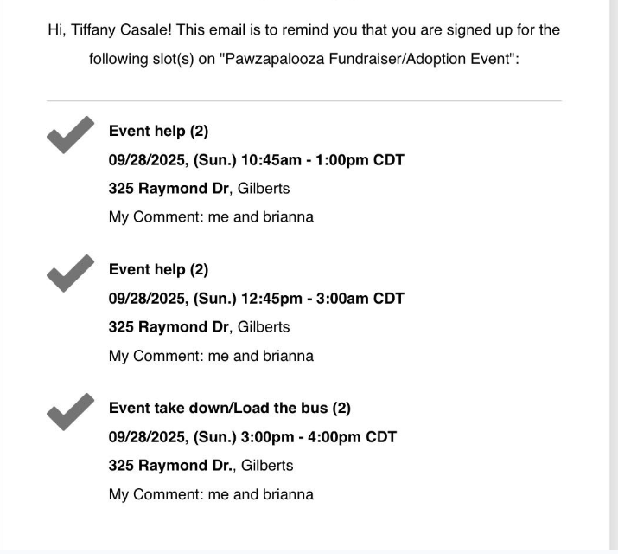Select the second "Event help (2)" slot title
618x554 pixels.
158,270
